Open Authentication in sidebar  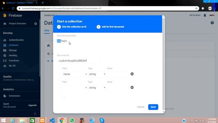coord(16,40)
